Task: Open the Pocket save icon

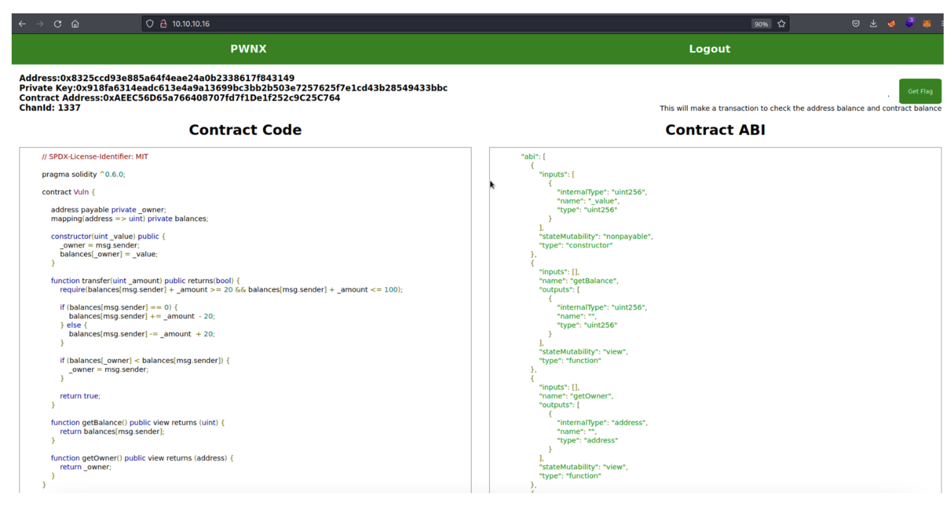Action: pyautogui.click(x=856, y=24)
